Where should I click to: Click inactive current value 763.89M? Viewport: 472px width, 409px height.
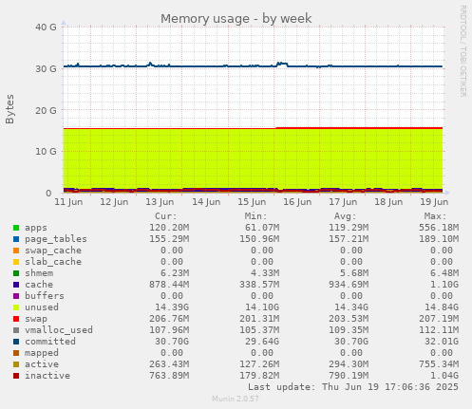(169, 376)
